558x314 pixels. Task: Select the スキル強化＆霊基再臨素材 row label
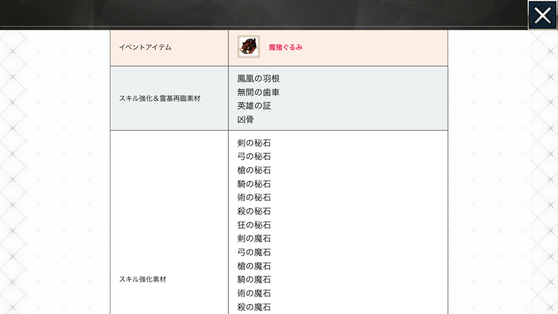[159, 98]
